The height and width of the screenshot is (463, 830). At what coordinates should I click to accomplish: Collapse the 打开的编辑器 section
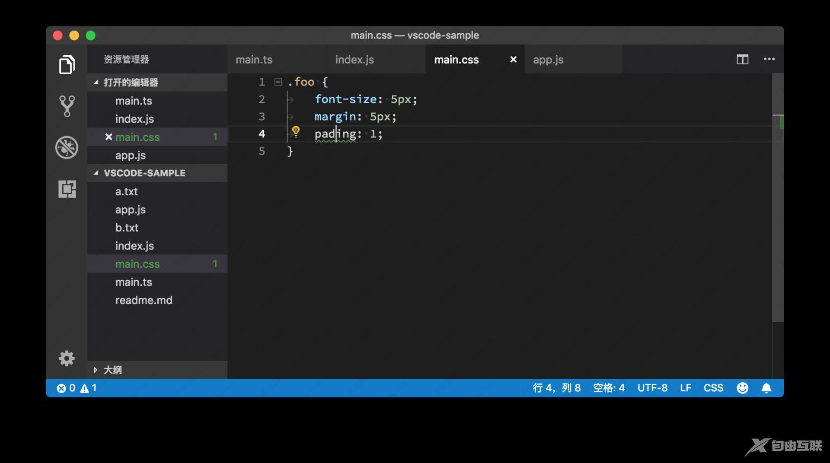click(x=157, y=82)
